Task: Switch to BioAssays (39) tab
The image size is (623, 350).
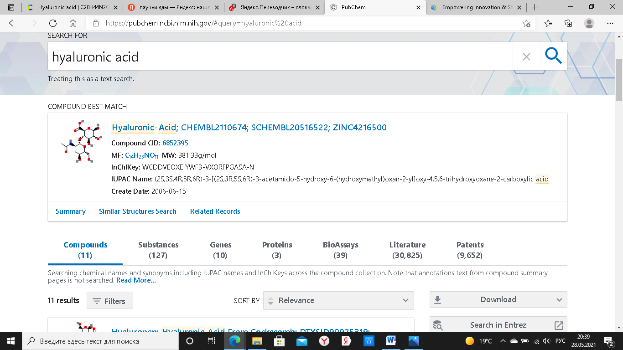Action: point(340,250)
